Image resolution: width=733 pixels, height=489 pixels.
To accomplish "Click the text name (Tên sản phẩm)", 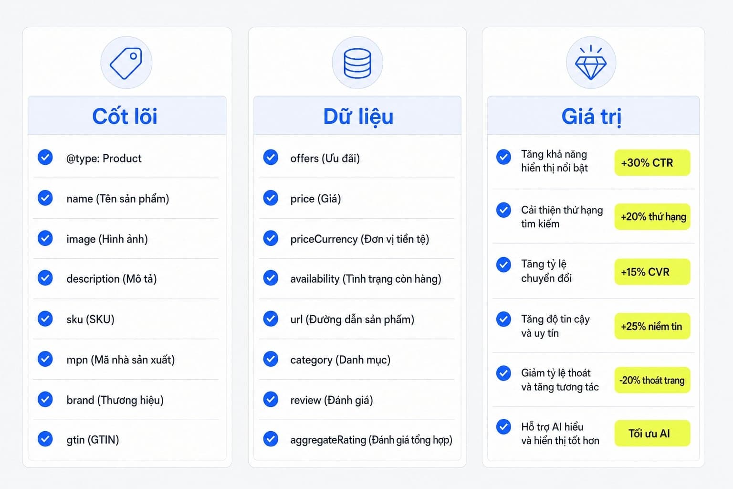I will [x=118, y=199].
